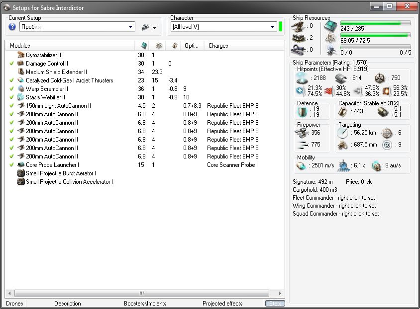Click the Small Projectile Burst Aerator I icon
The image size is (420, 309).
[20, 173]
